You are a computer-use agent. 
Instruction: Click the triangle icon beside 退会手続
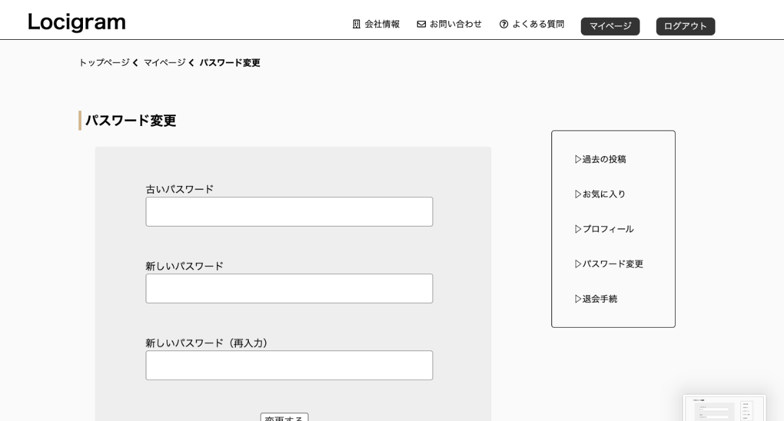[x=578, y=299]
